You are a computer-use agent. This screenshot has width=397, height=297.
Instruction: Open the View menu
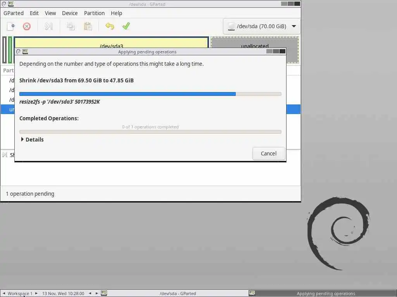[50, 13]
